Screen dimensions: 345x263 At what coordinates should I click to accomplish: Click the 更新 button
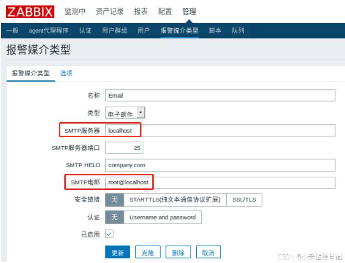point(117,252)
